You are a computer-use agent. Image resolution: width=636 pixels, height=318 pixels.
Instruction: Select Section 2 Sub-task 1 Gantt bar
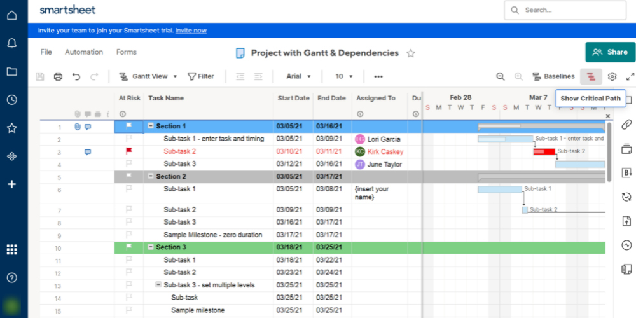pos(500,190)
